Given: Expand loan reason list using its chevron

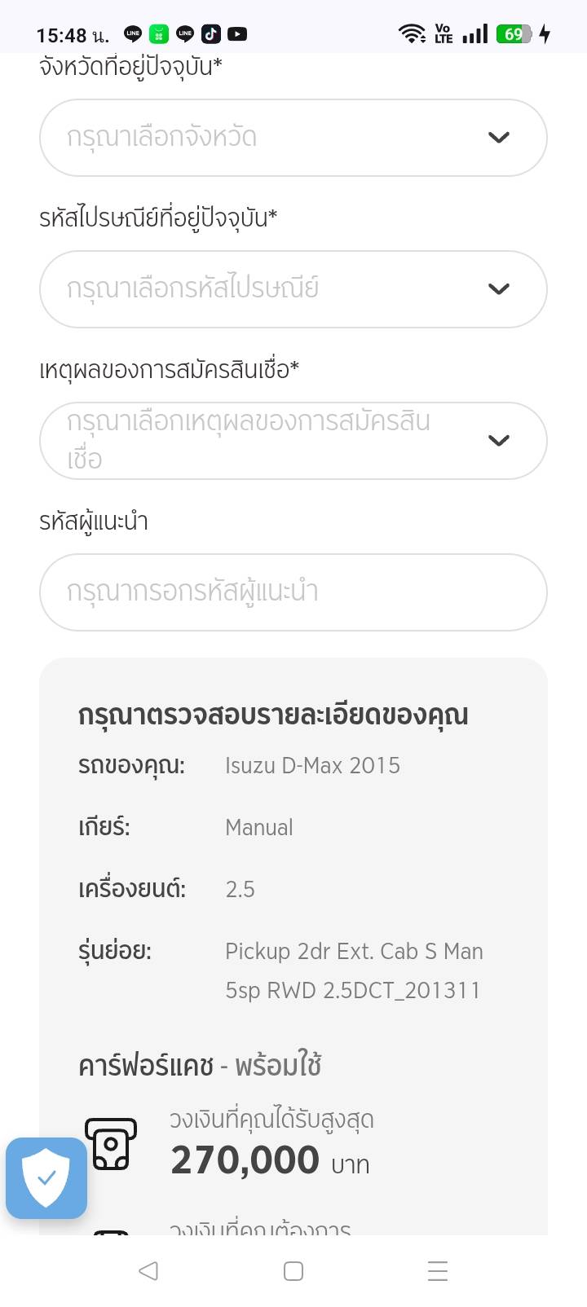Looking at the screenshot, I should (498, 440).
